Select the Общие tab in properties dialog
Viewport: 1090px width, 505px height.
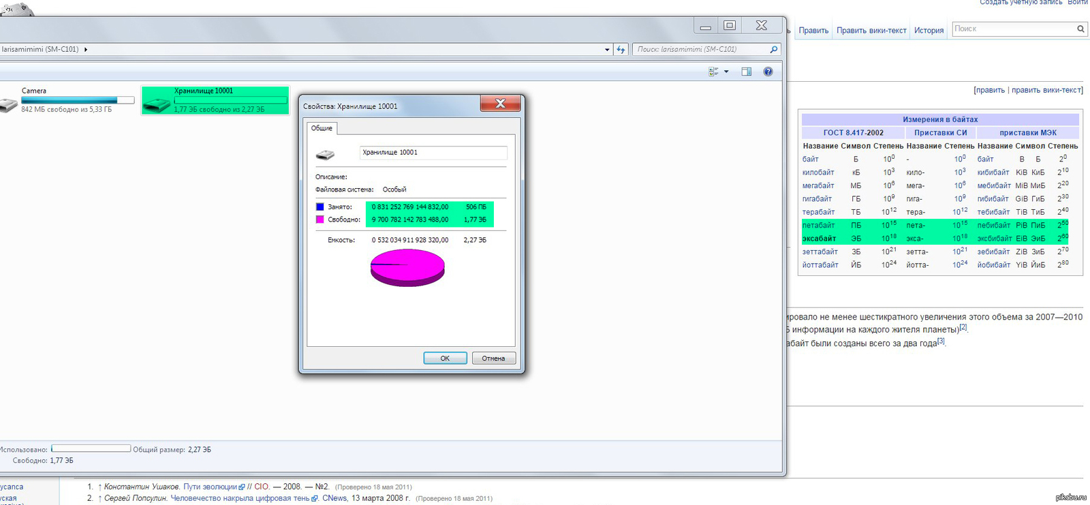click(x=322, y=128)
